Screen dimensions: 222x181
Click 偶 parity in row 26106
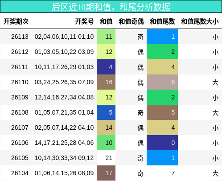click(x=140, y=143)
